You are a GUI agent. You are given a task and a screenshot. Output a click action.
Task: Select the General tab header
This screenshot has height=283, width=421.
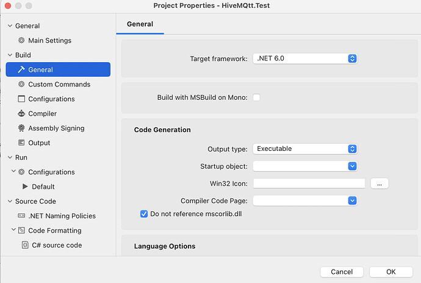point(140,24)
